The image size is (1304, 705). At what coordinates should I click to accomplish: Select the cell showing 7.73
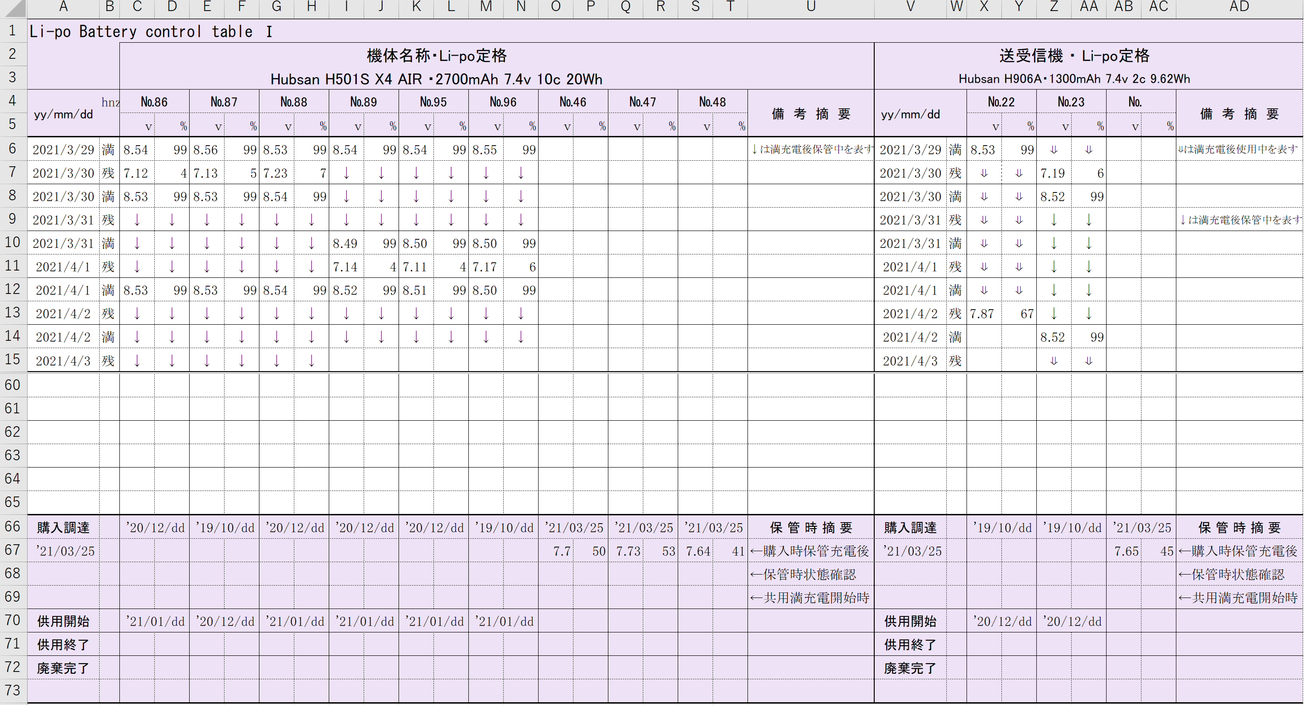coord(628,551)
